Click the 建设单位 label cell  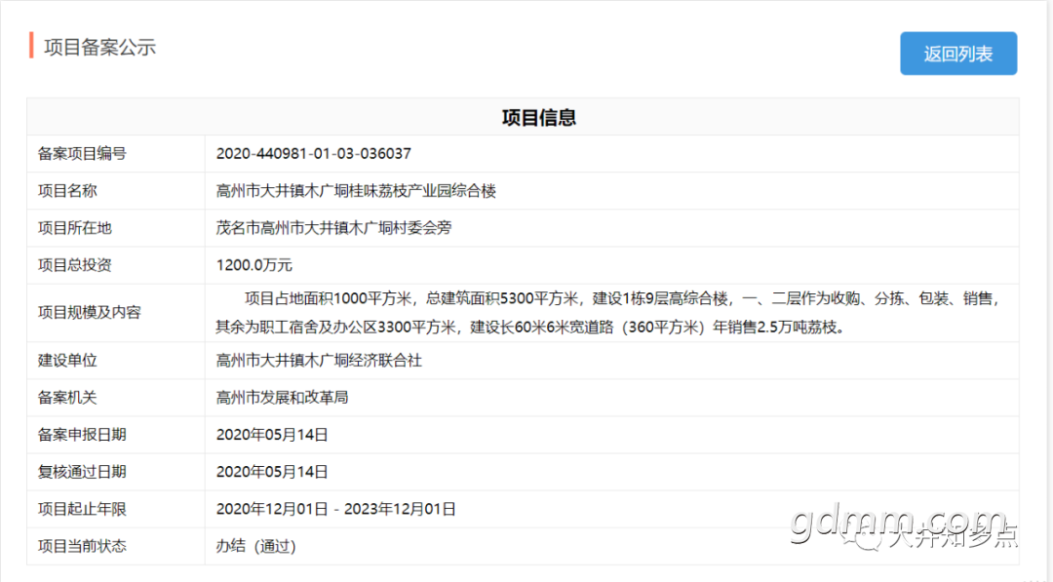pos(115,361)
